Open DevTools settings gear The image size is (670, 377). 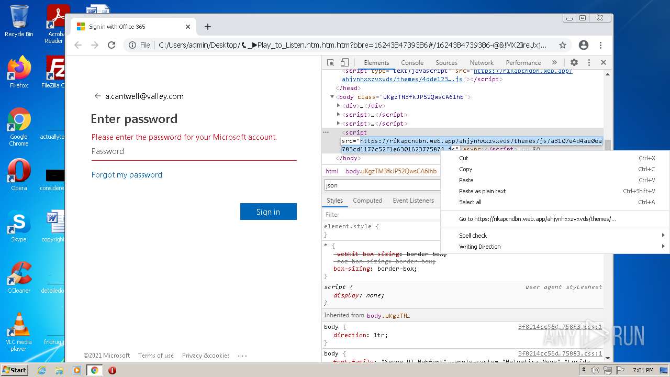pos(574,62)
